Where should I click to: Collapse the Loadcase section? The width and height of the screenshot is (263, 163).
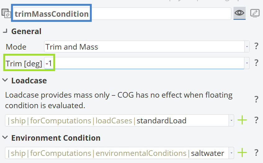pyautogui.click(x=5, y=80)
